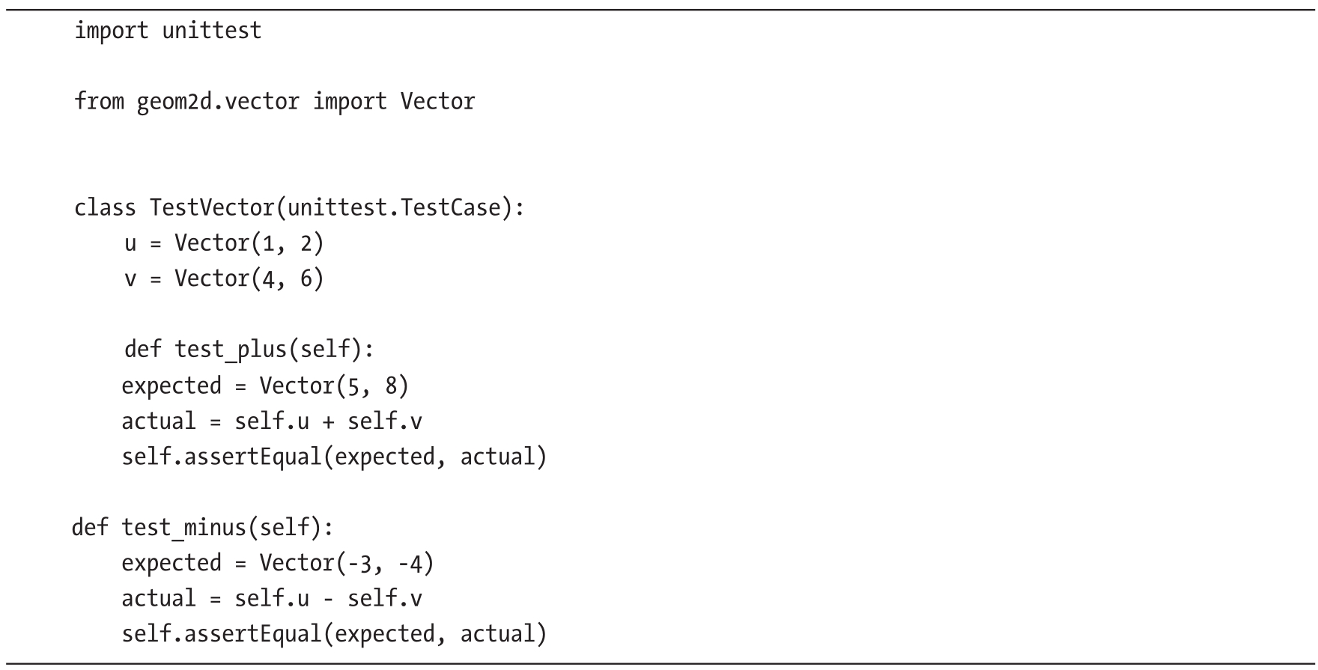
Task: Click assertEqual call inside test_plus
Action: click(x=252, y=456)
